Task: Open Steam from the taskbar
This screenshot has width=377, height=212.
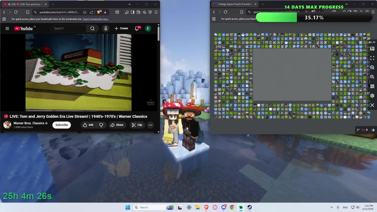Action: (249, 207)
